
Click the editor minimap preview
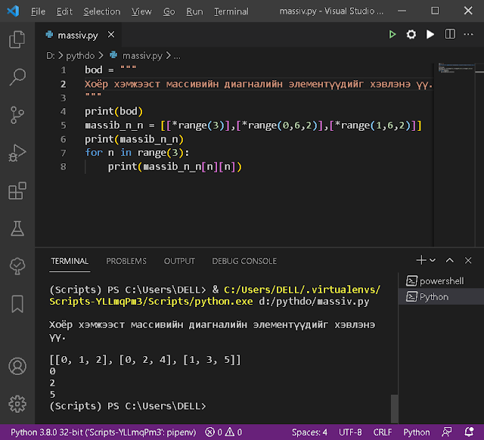[455, 68]
